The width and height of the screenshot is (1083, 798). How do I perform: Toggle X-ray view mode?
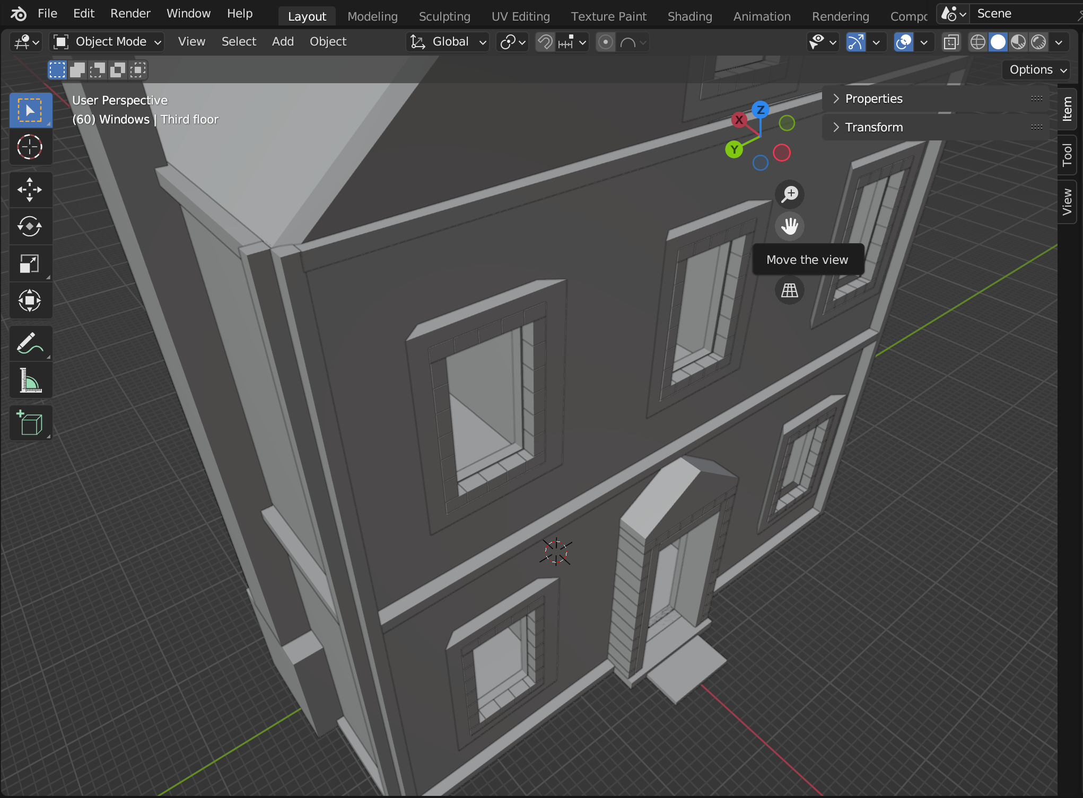point(951,42)
